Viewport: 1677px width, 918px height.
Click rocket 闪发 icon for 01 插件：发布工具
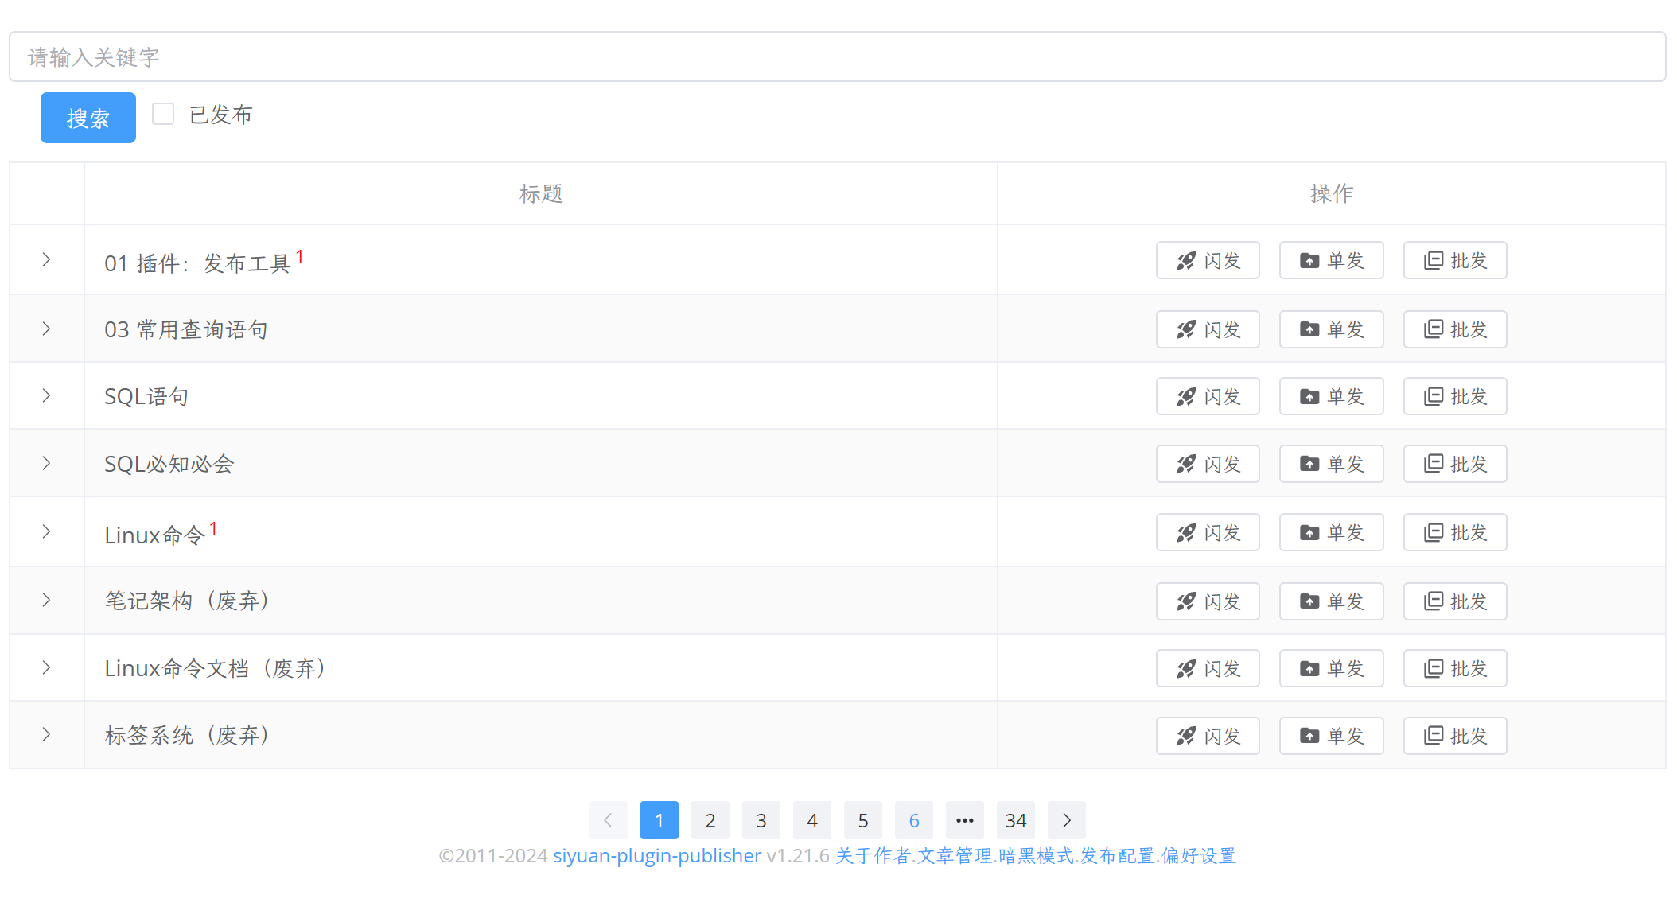pos(1186,261)
